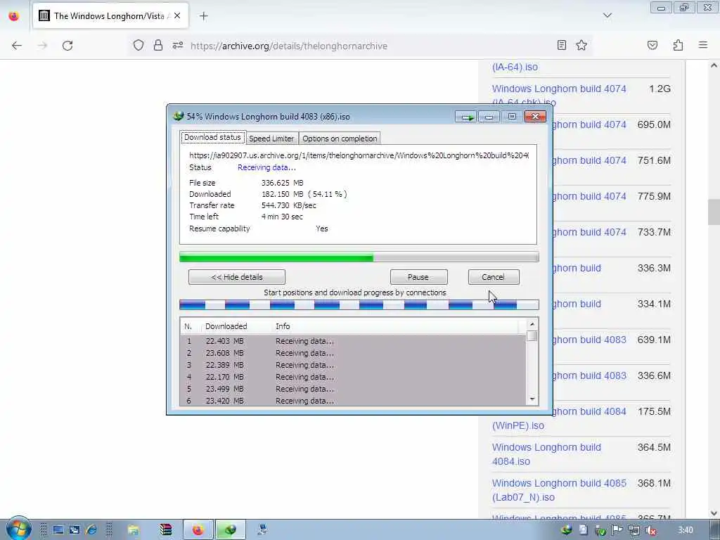Click Internet Download Manager taskbar button
The height and width of the screenshot is (540, 720).
coord(231,530)
